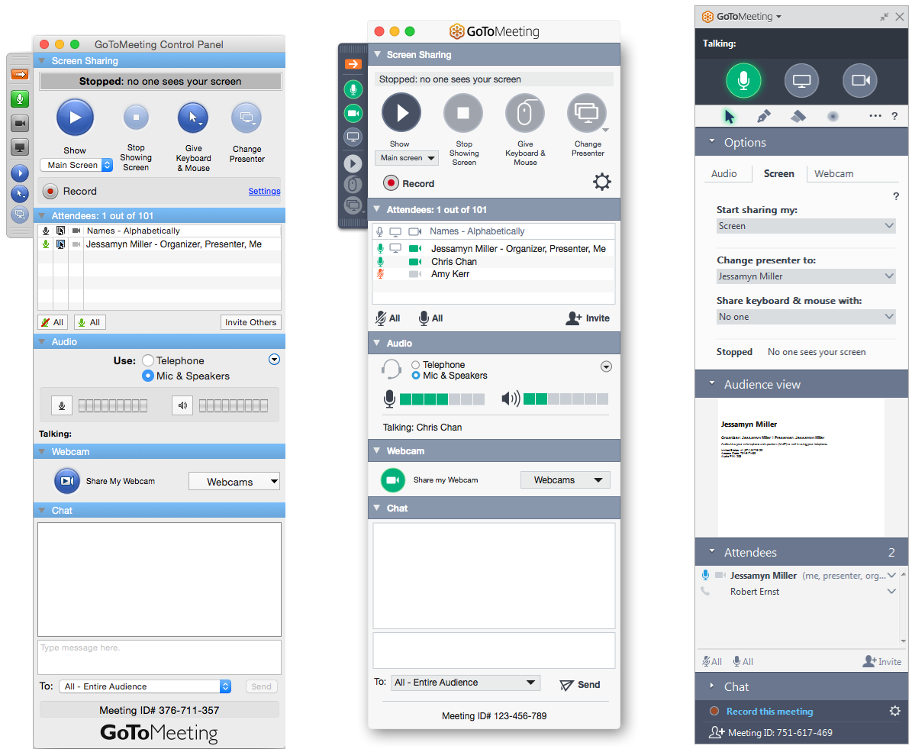Toggle left panel microphone mute button in Audio
Viewport: 912px width, 749px height.
coord(62,405)
